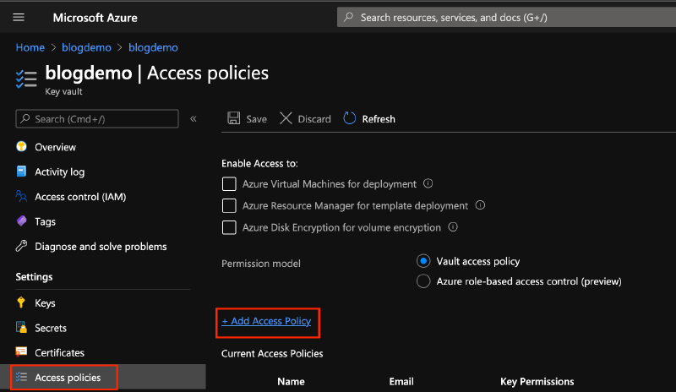Click the Microsoft Azure portal title
The height and width of the screenshot is (392, 676).
coord(95,18)
